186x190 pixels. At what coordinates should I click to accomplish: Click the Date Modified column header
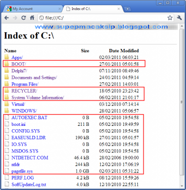124,51
